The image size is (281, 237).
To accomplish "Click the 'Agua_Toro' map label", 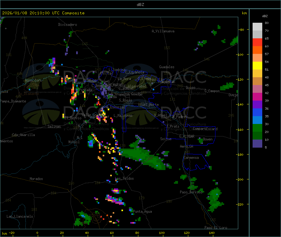I will point(33,80).
